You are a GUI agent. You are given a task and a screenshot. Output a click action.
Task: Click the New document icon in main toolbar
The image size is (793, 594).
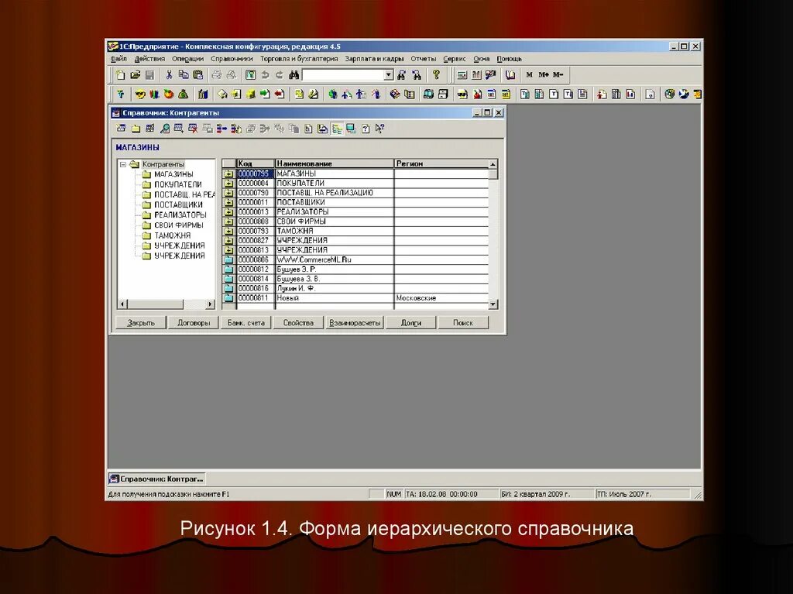point(120,75)
